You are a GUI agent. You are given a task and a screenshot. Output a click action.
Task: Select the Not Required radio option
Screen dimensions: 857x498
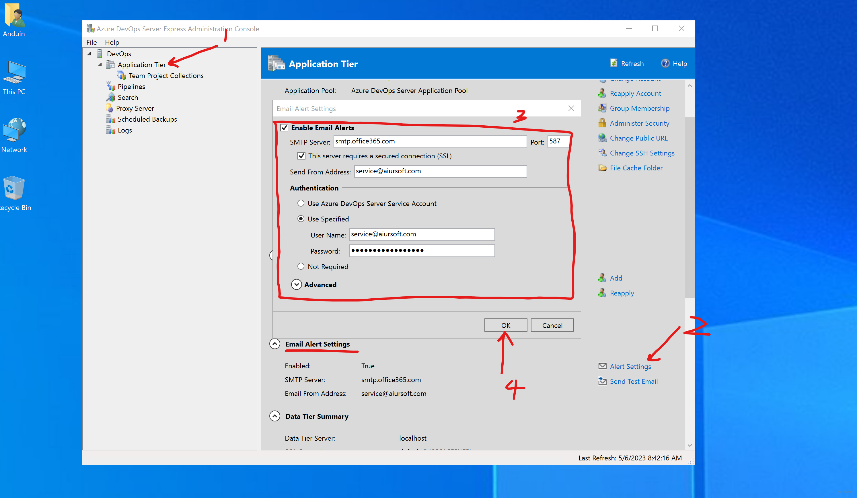click(301, 266)
